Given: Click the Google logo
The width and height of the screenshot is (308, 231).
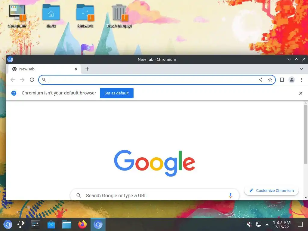Looking at the screenshot, I should pyautogui.click(x=155, y=163).
